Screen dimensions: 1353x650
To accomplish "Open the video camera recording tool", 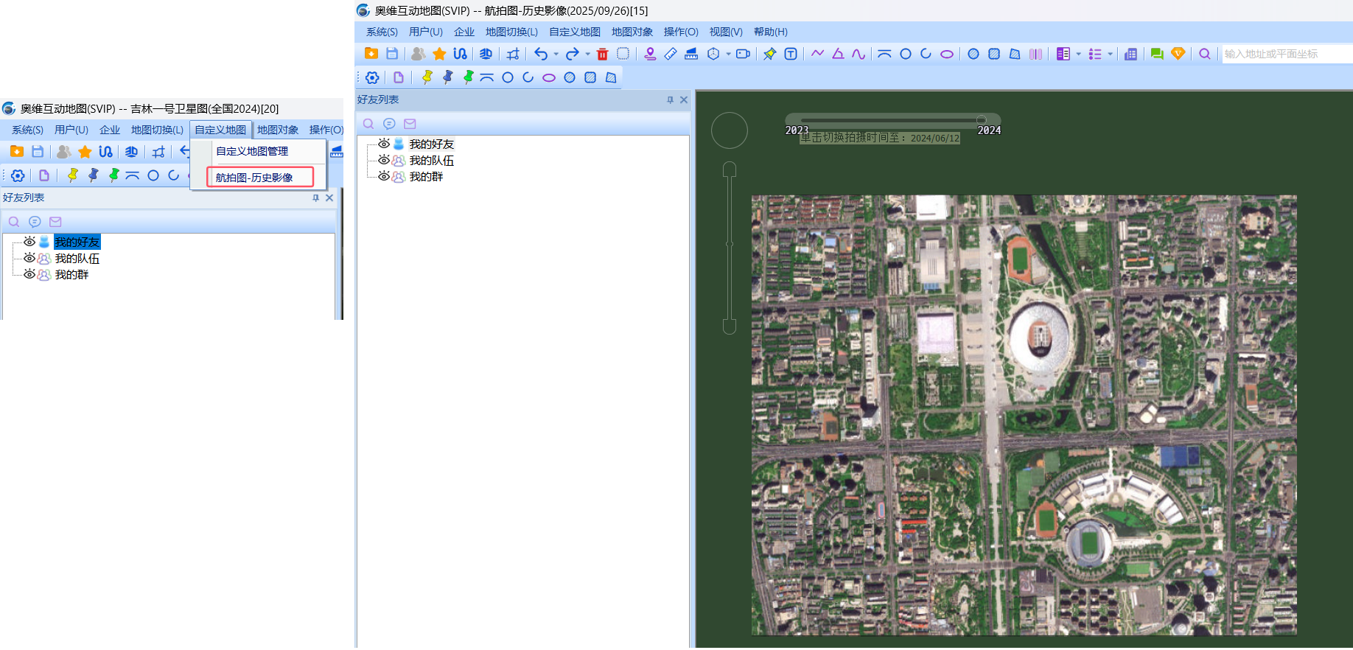I will [x=743, y=54].
